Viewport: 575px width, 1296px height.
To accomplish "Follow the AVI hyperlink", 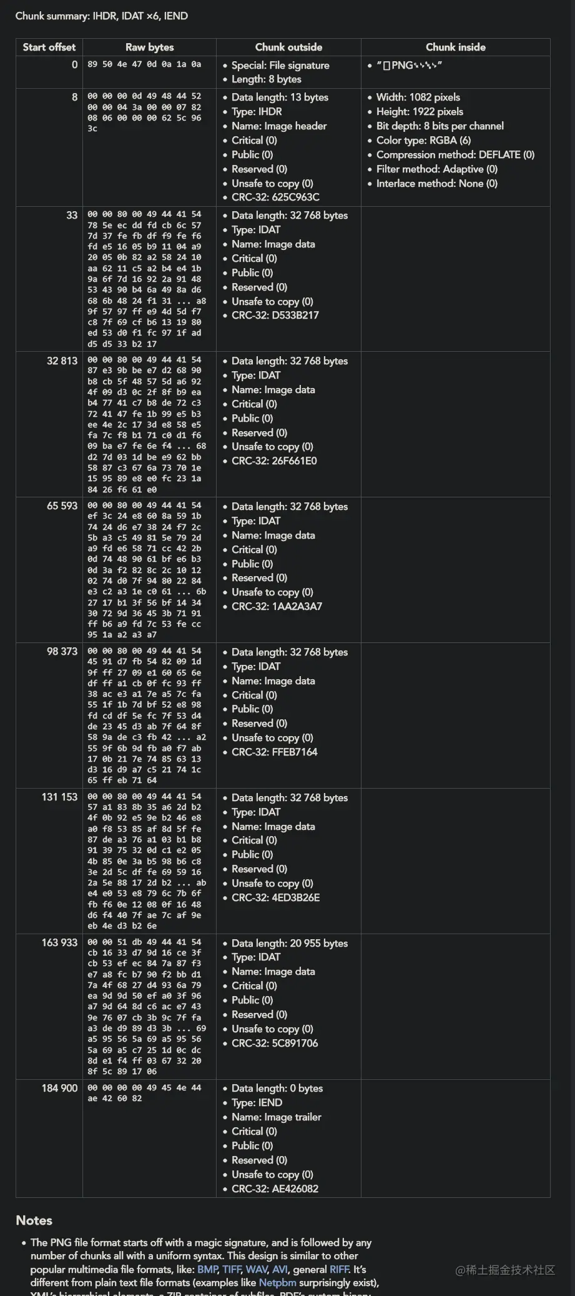I will (x=281, y=1269).
